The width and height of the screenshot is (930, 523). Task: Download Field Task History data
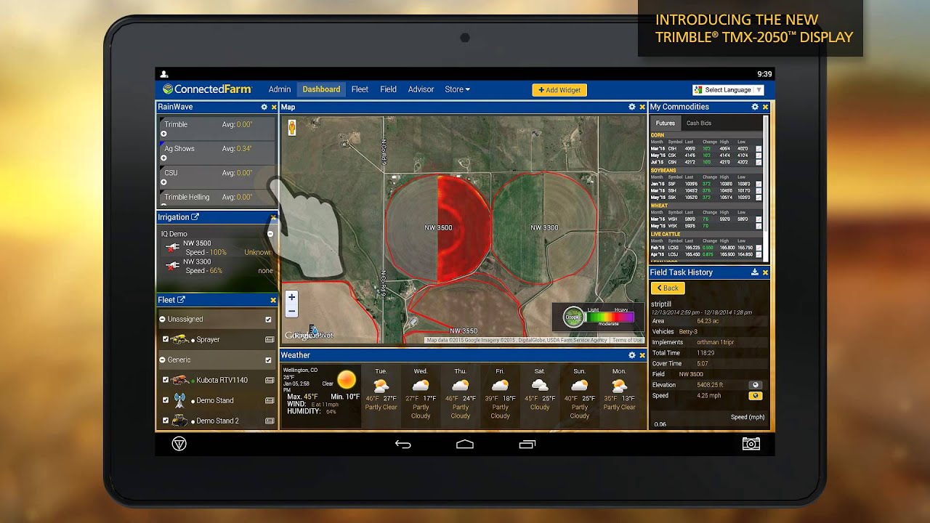coord(755,272)
